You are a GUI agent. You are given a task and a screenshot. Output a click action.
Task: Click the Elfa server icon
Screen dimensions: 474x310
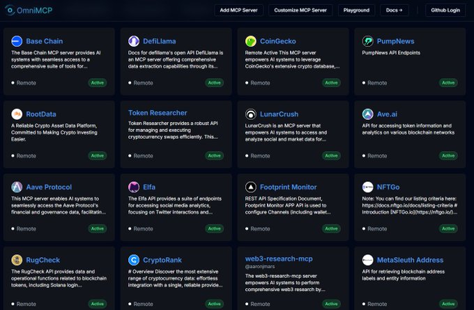pyautogui.click(x=134, y=187)
